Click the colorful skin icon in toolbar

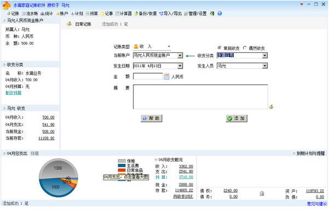(212, 14)
